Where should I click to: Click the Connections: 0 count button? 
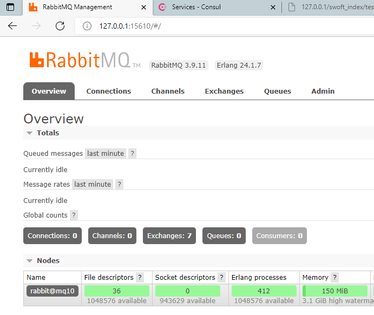pos(53,236)
